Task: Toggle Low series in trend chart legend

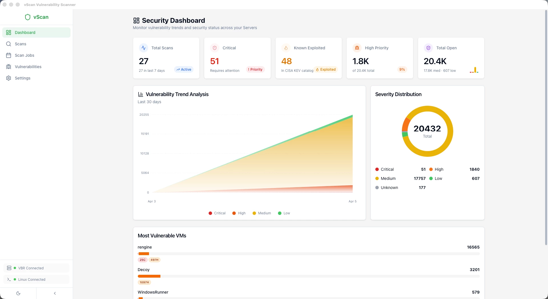Action: [x=284, y=213]
